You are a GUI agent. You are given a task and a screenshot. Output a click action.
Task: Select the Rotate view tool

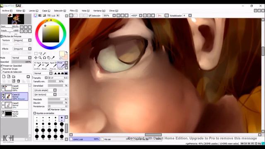44,58
